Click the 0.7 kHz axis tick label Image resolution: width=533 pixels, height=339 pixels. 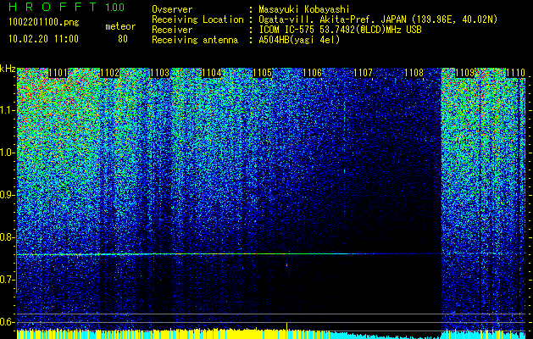click(7, 280)
